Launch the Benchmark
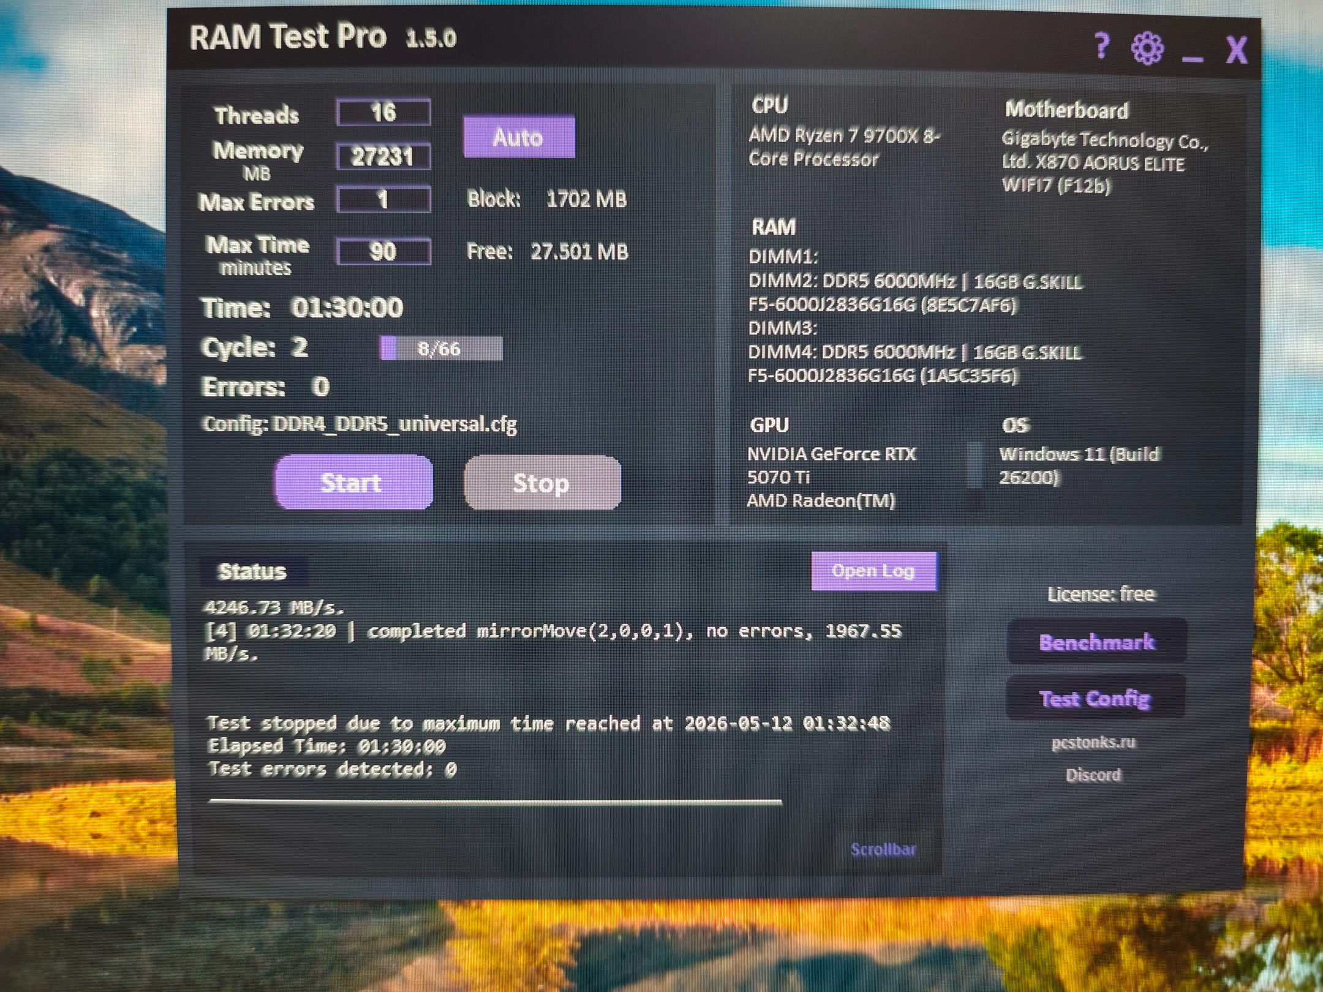The width and height of the screenshot is (1323, 992). tap(1096, 642)
